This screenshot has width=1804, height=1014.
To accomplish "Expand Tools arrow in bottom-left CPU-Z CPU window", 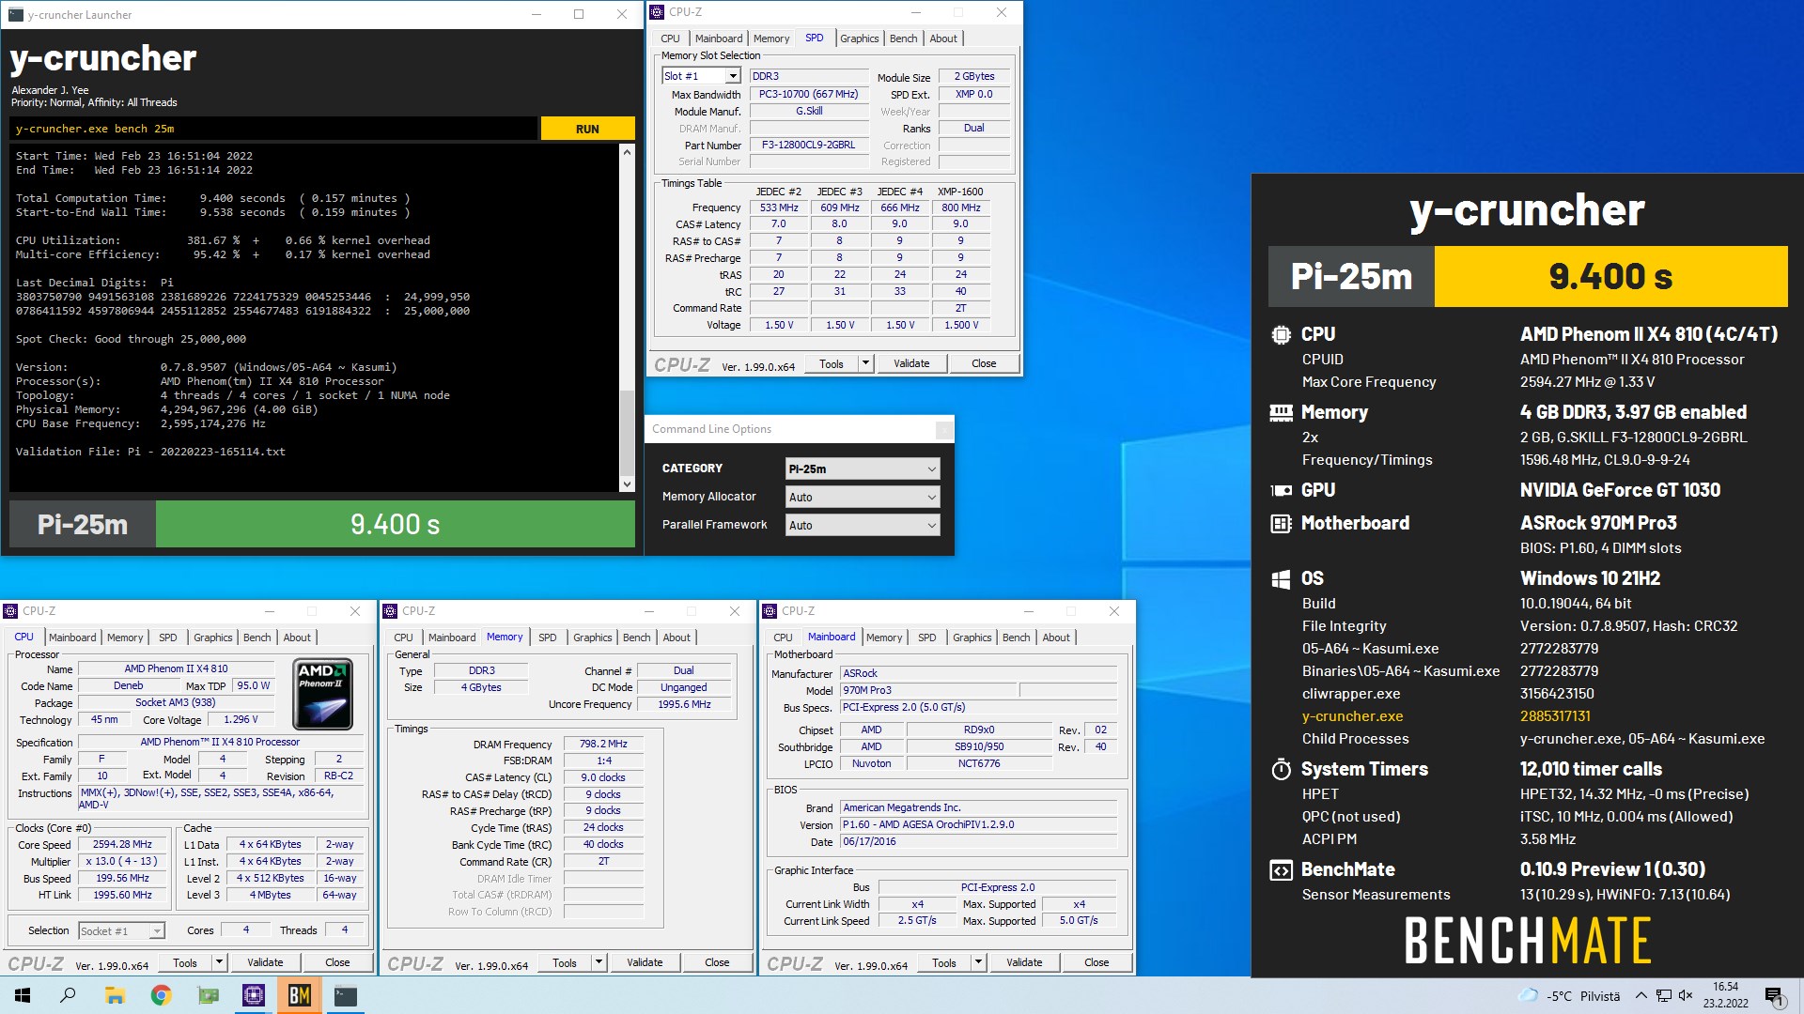I will pyautogui.click(x=219, y=962).
